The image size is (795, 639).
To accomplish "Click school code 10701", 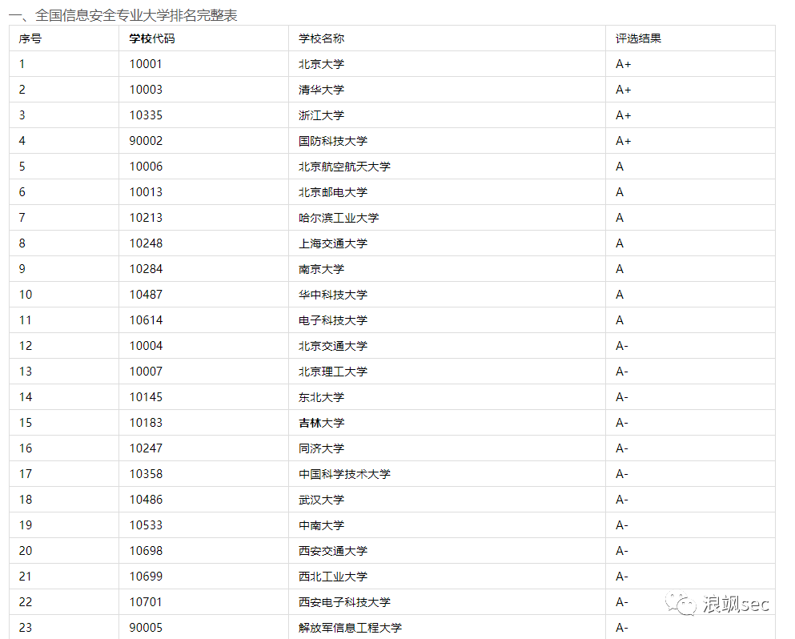I will 146,602.
